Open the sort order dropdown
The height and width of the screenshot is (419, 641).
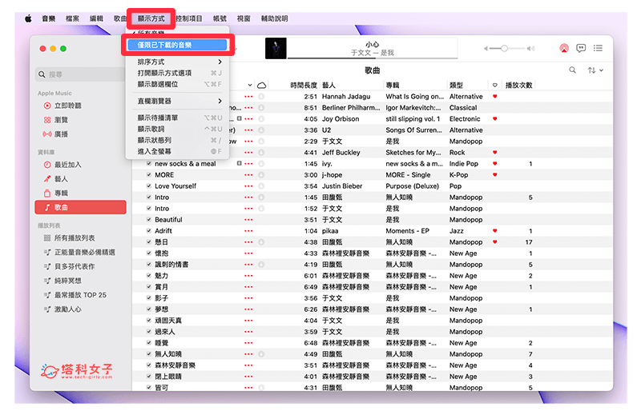(x=595, y=70)
